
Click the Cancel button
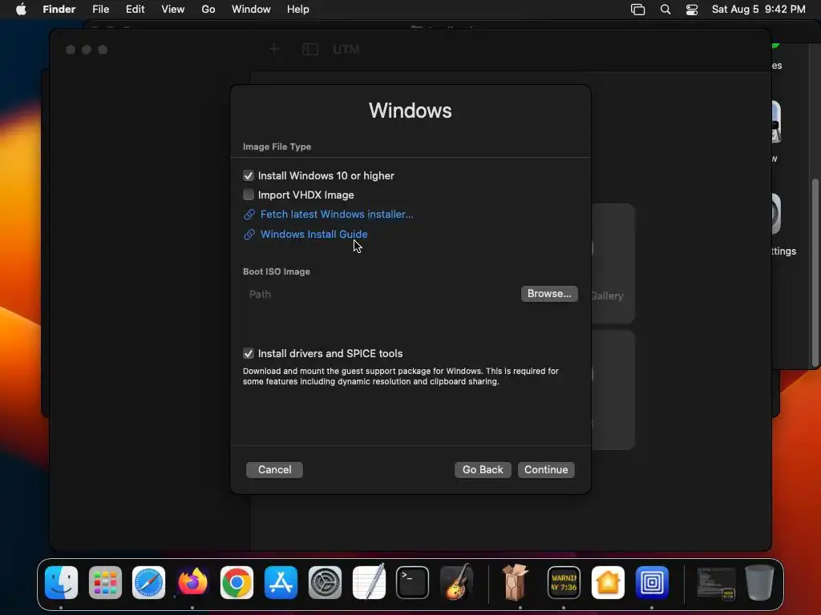274,469
